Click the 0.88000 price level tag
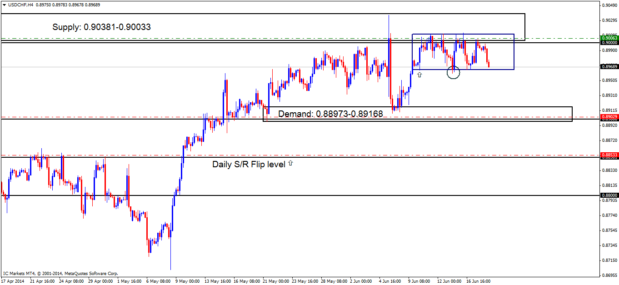The image size is (619, 285). pos(609,195)
